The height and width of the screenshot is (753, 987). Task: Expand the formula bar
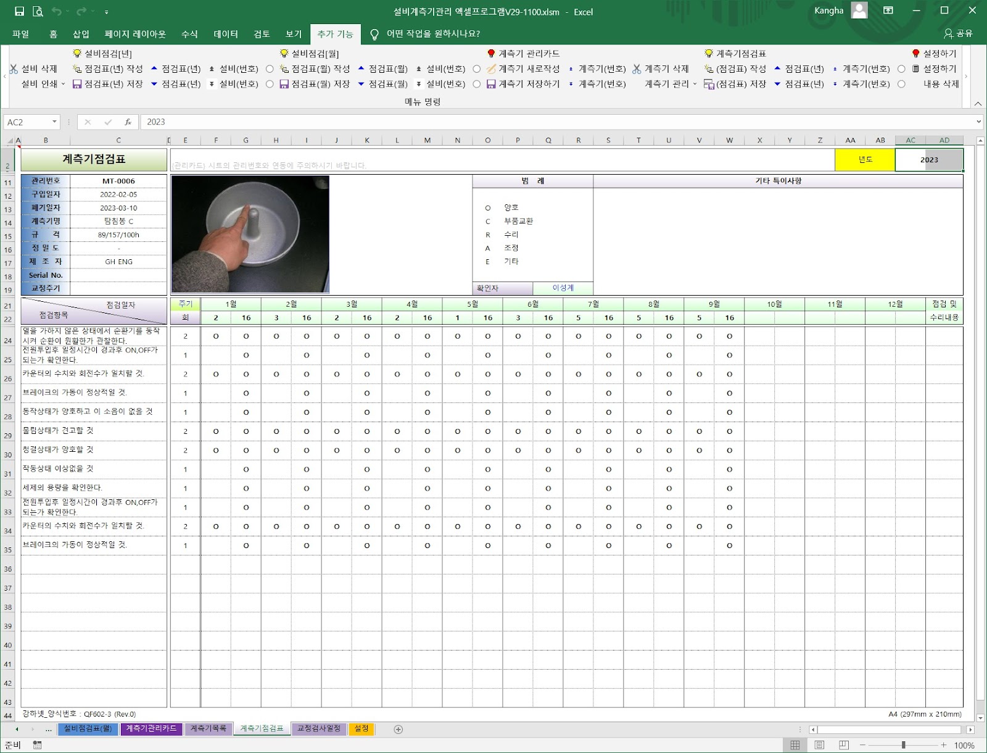978,122
